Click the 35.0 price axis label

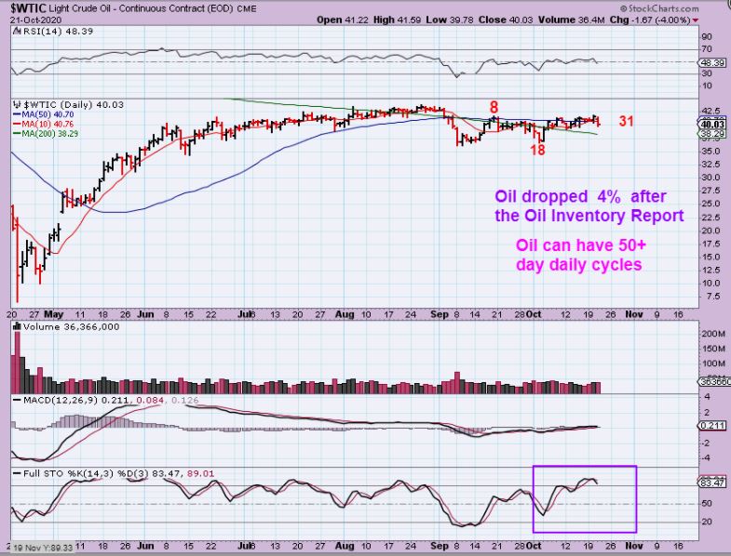tap(711, 152)
